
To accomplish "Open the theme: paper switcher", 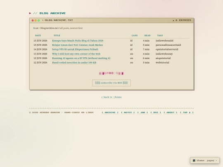I will tap(205, 160).
